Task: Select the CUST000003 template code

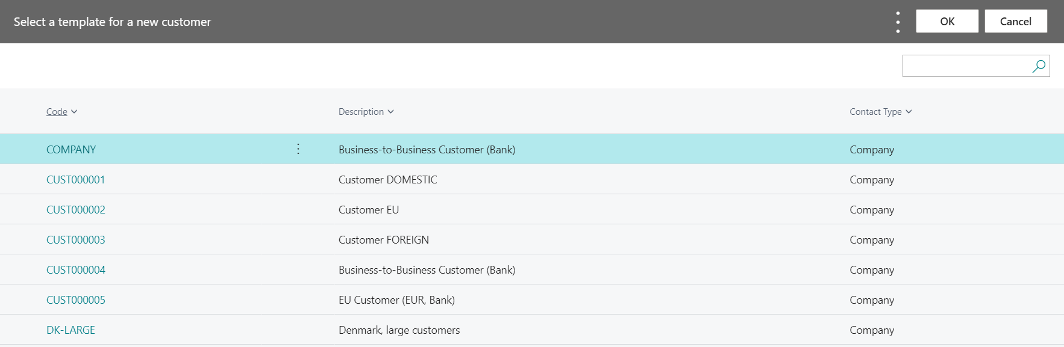Action: pyautogui.click(x=76, y=240)
